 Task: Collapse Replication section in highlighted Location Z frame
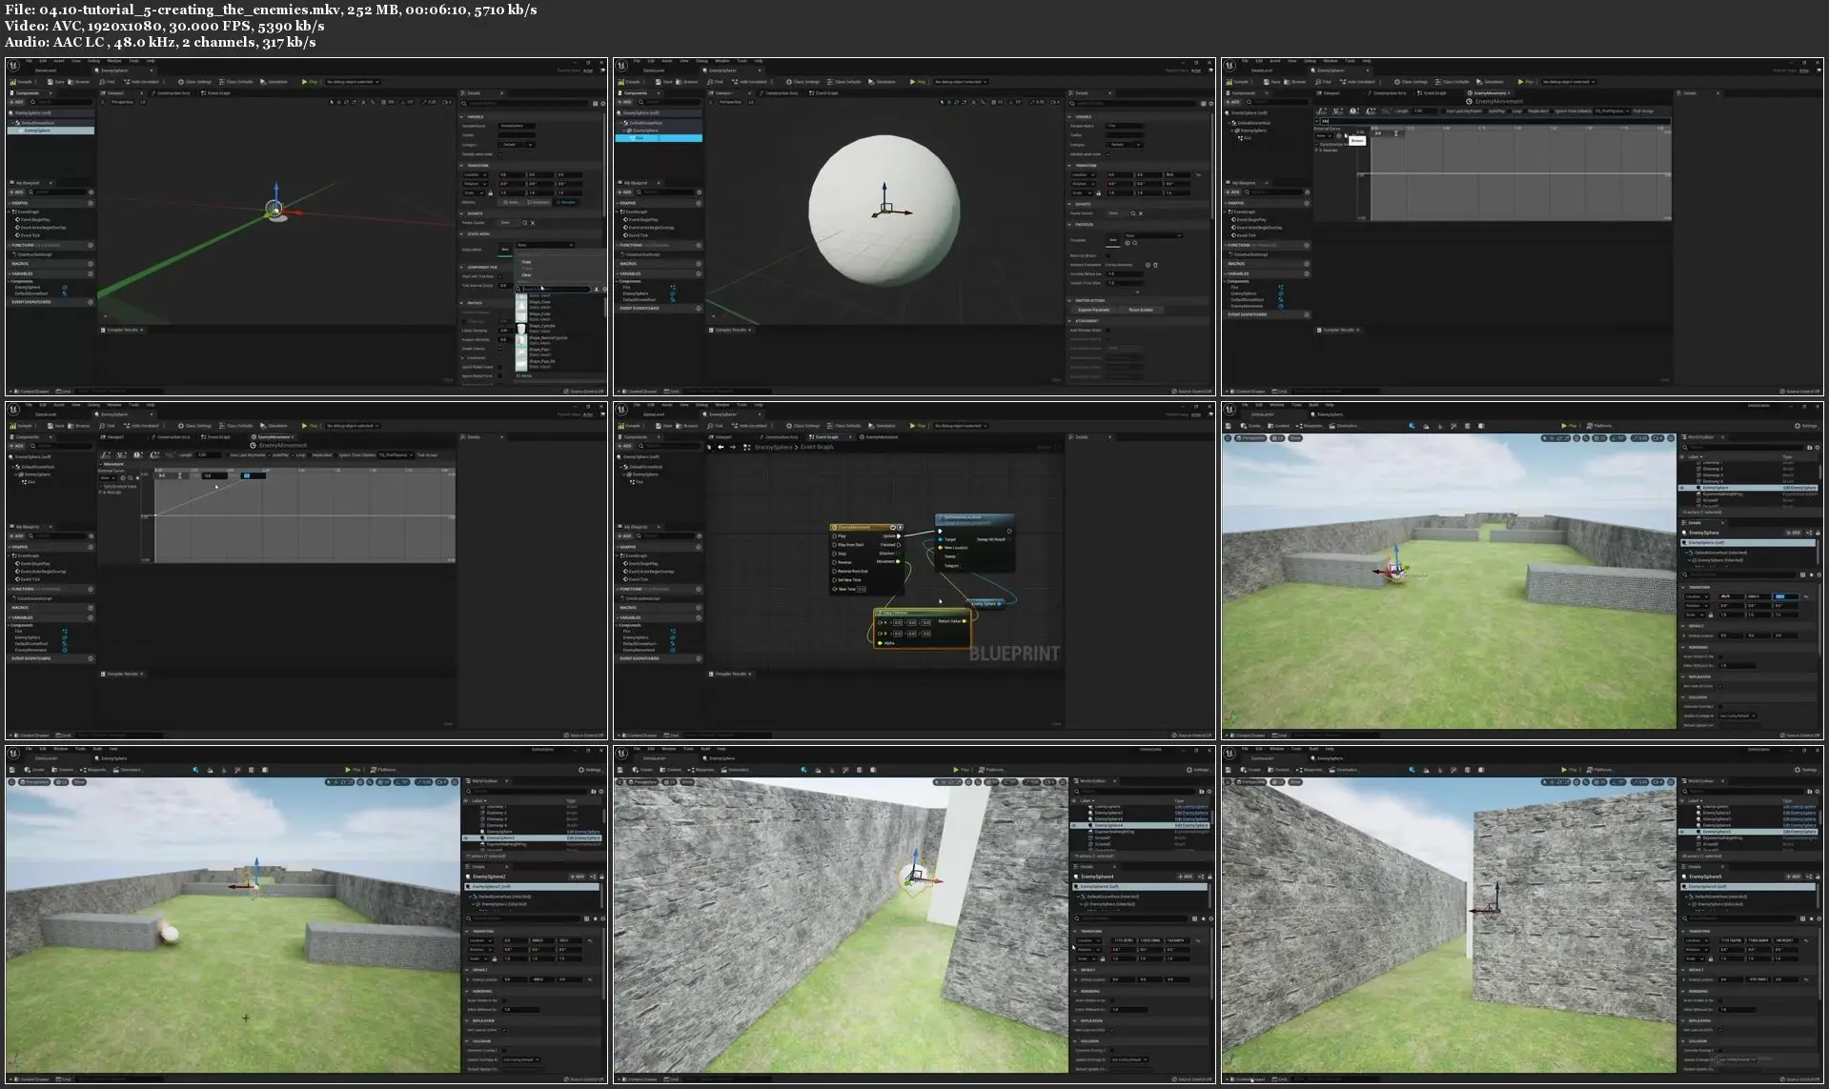point(1683,676)
